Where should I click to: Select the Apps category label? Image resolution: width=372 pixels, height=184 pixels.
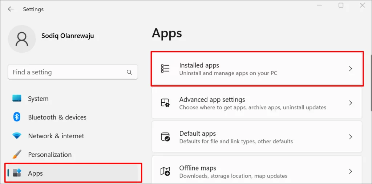[35, 173]
